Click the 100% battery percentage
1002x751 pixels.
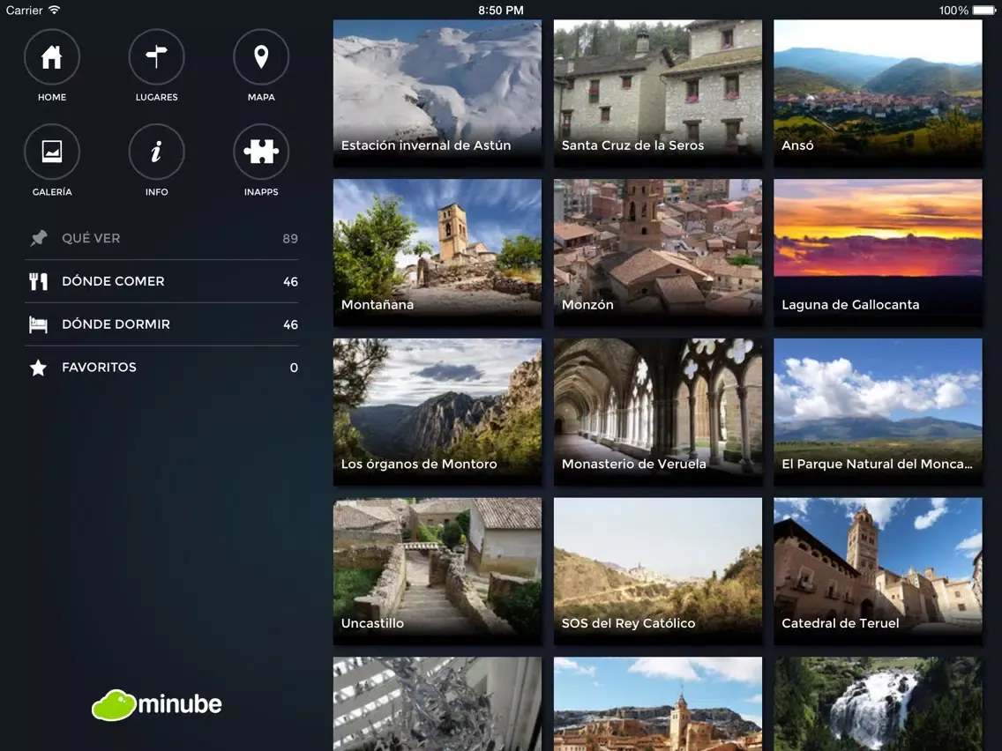tap(953, 11)
